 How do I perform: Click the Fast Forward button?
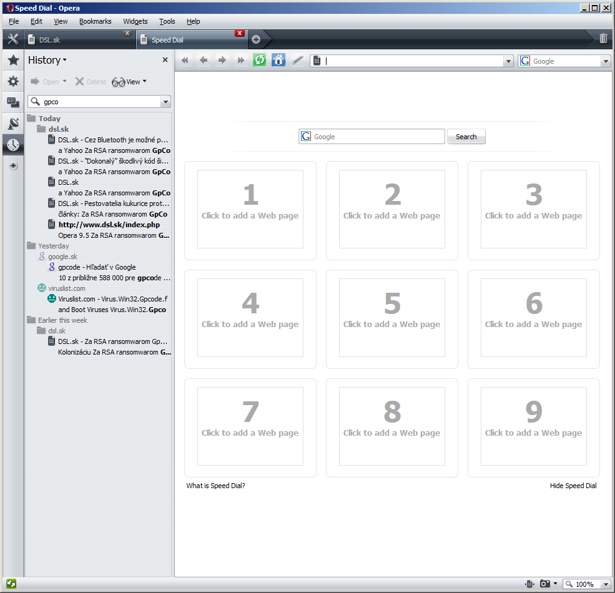click(x=240, y=61)
